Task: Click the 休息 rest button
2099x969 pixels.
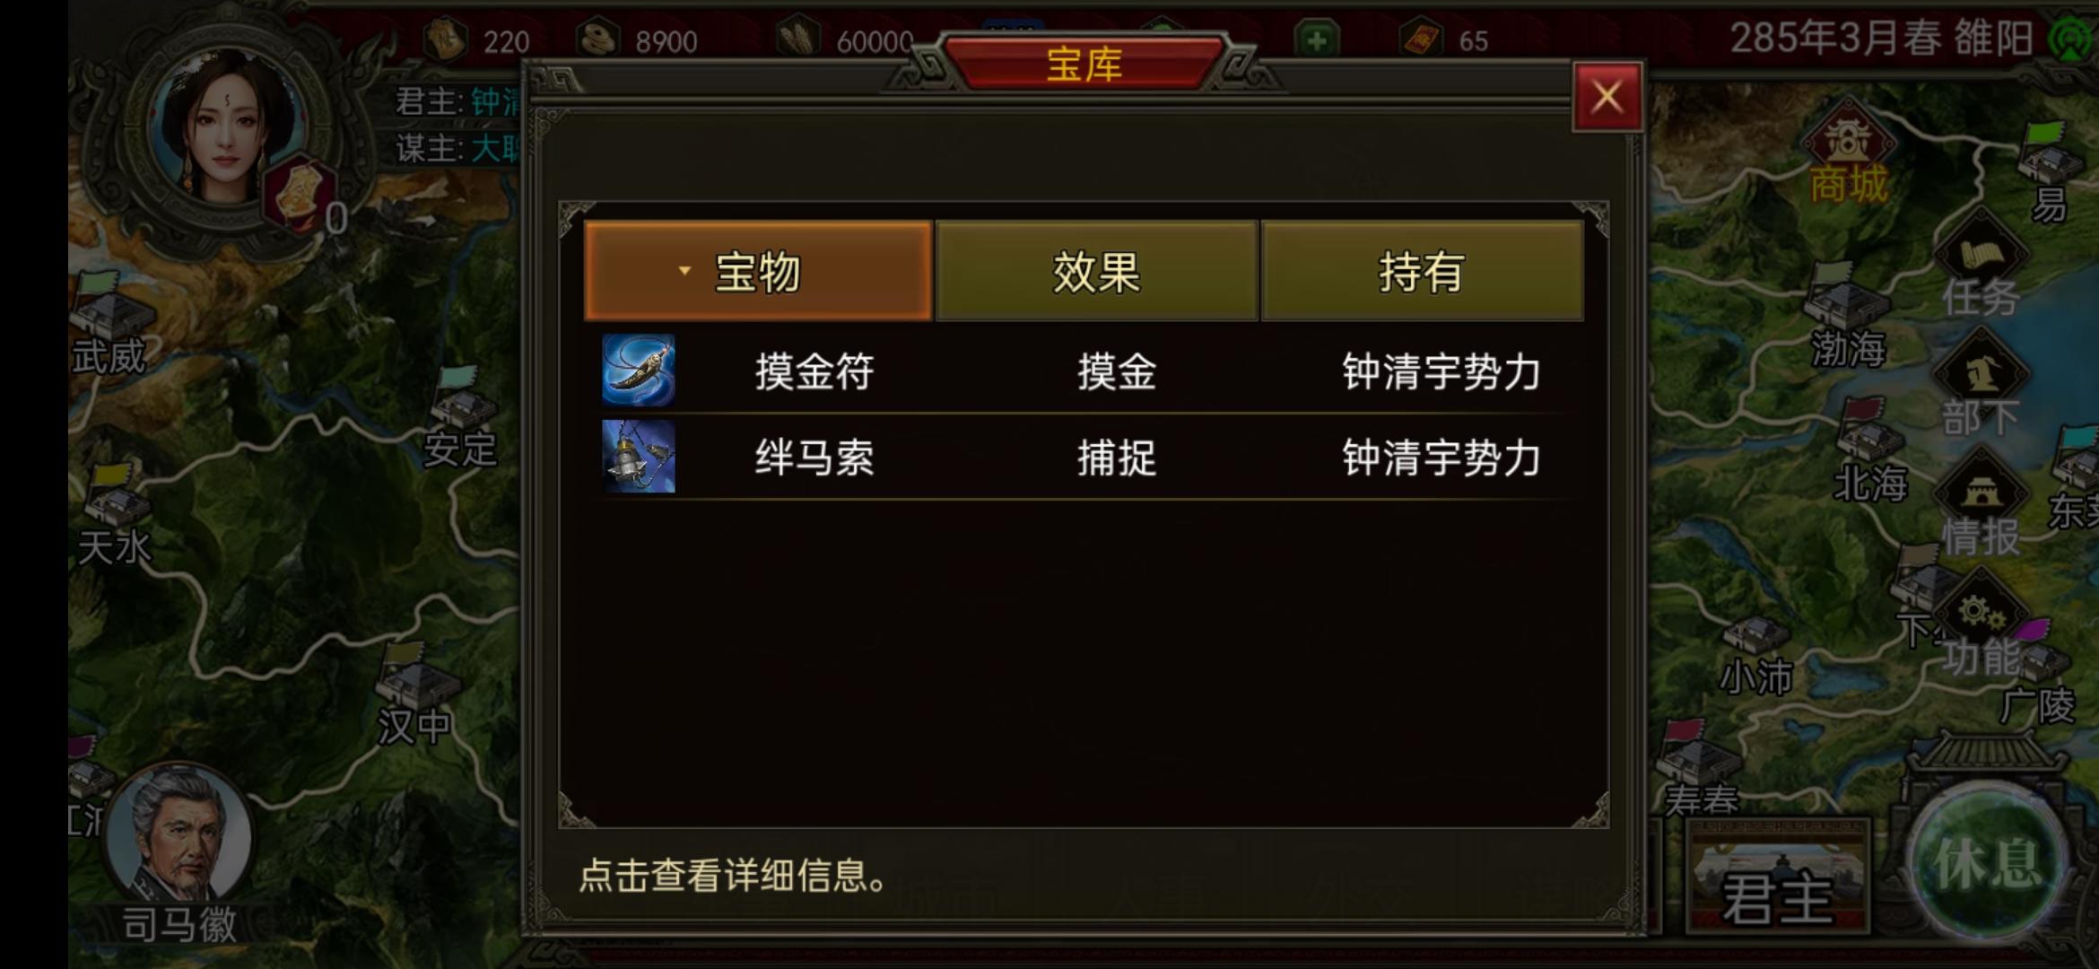Action: click(x=1988, y=862)
